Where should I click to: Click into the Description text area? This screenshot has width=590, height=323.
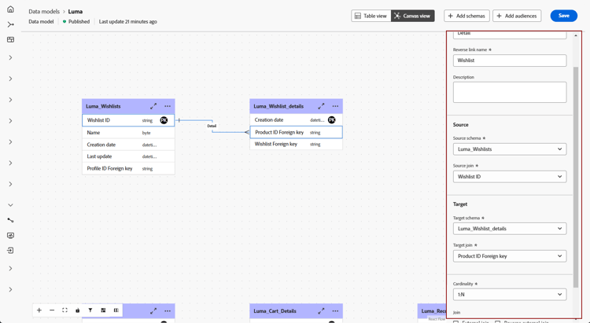click(x=510, y=92)
